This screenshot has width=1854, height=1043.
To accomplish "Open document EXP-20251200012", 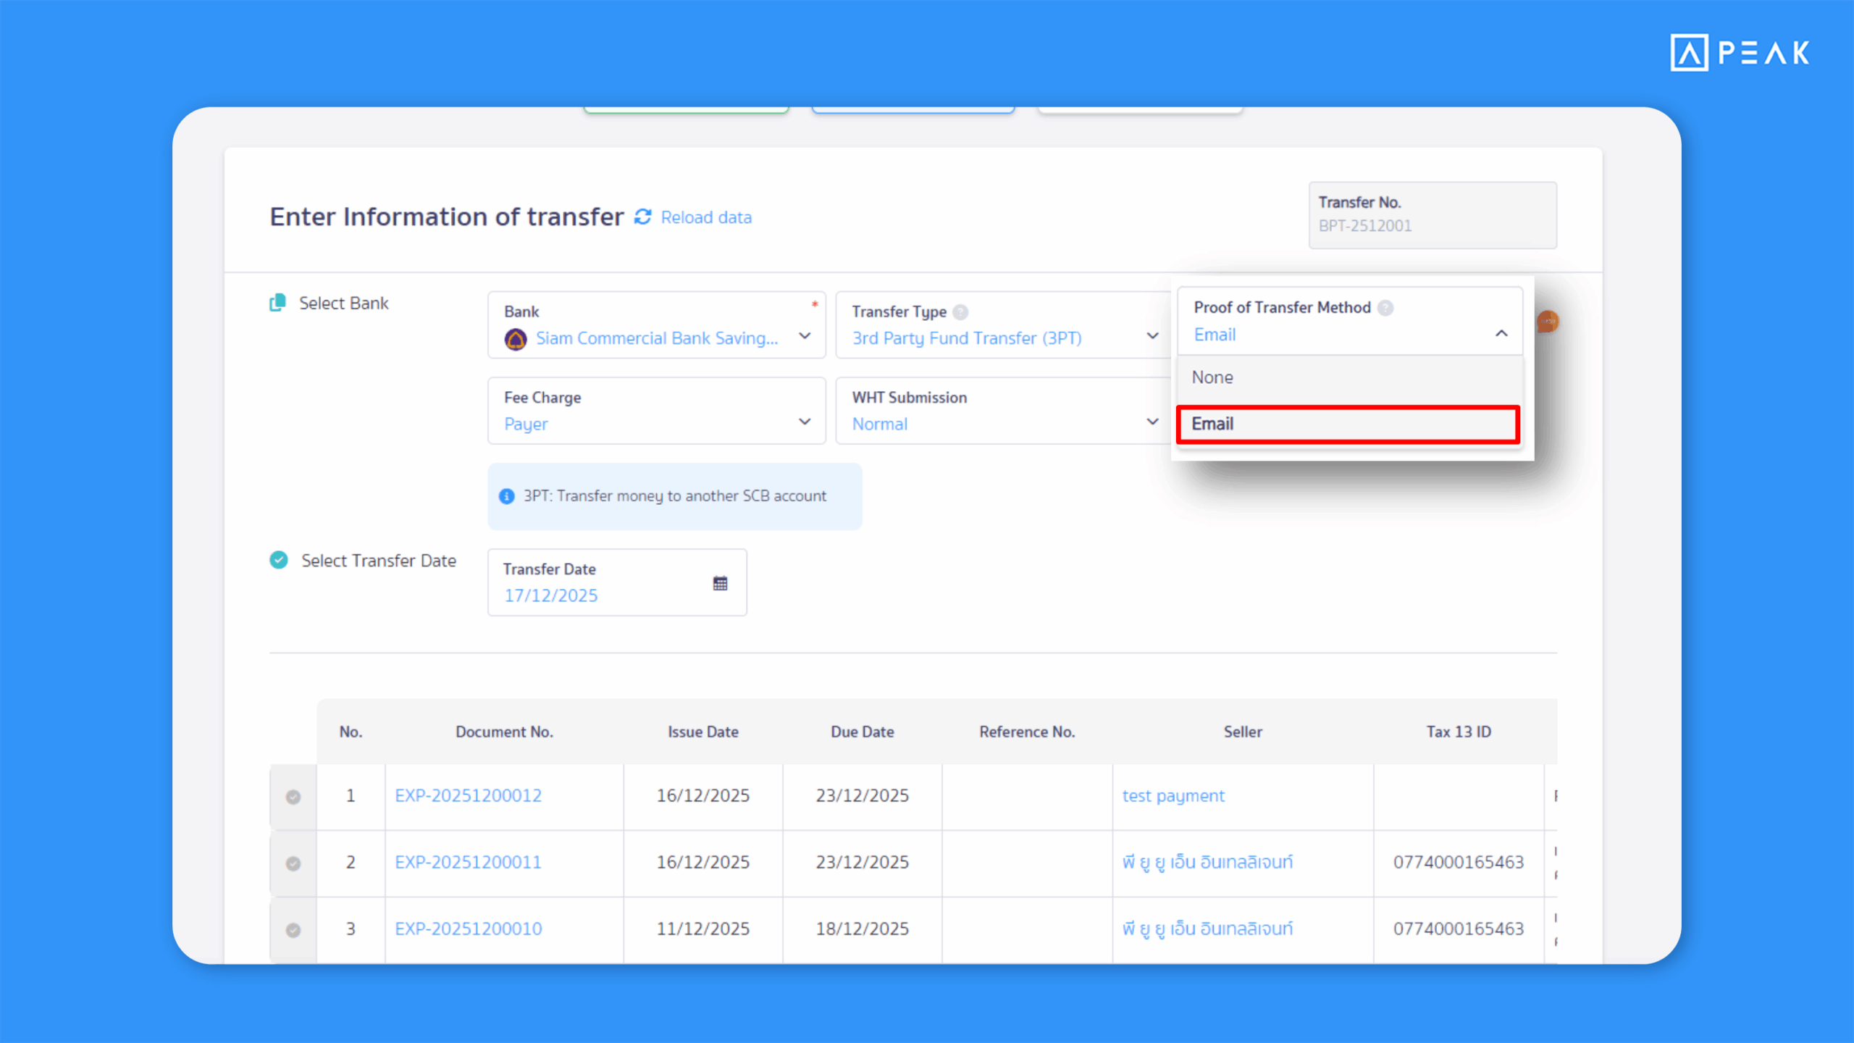I will click(x=468, y=795).
